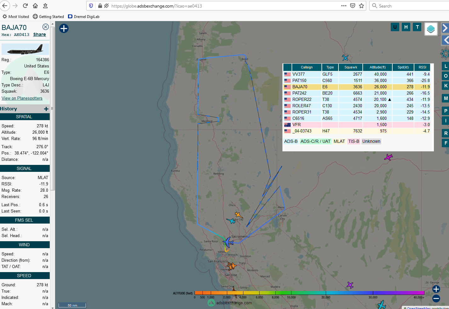Reload the page with the refresh icon
449x309 pixels.
[25, 6]
